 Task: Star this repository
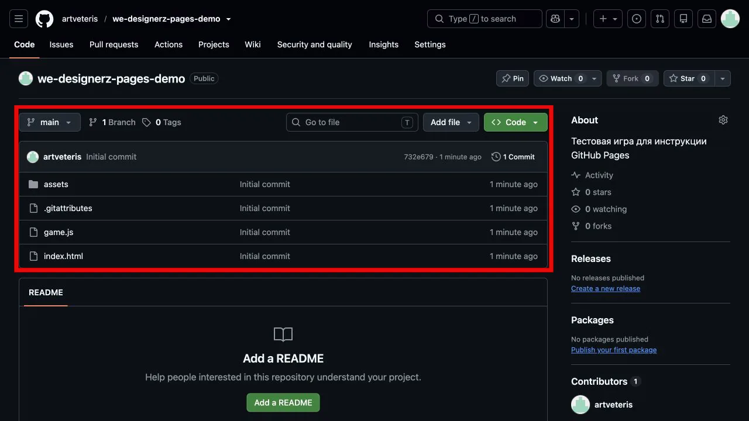click(689, 78)
